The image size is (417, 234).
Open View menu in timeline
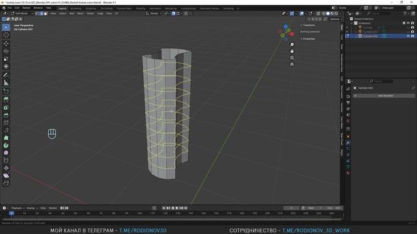(x=43, y=208)
